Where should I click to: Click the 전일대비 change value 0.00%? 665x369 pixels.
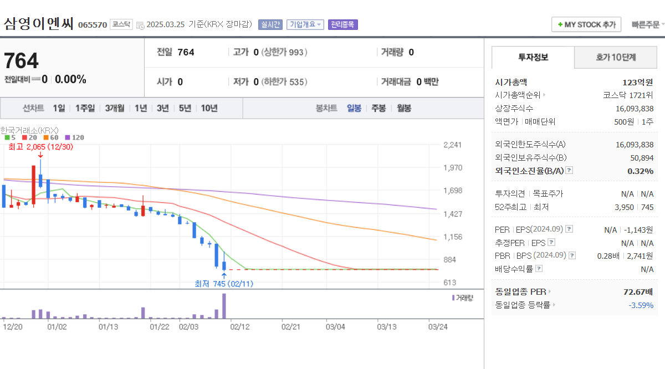click(70, 79)
